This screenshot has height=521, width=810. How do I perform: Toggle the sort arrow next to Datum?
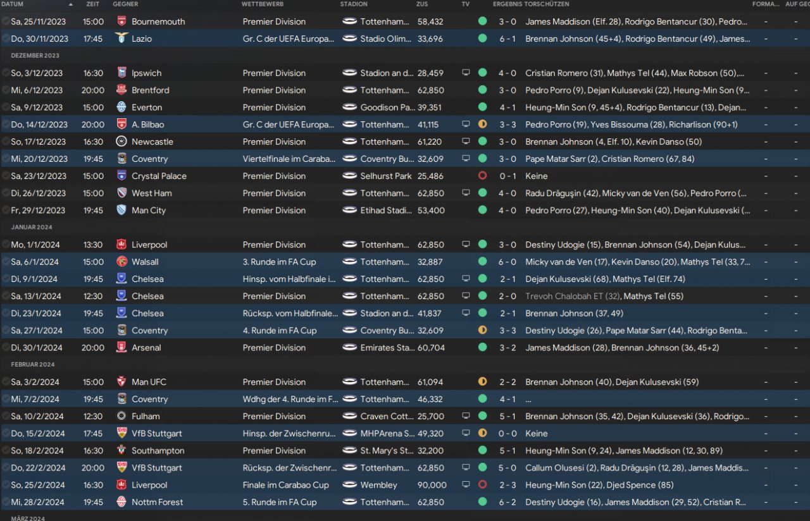(70, 4)
